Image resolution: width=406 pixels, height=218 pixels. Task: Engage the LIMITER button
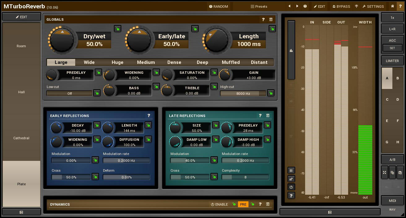pos(392,61)
